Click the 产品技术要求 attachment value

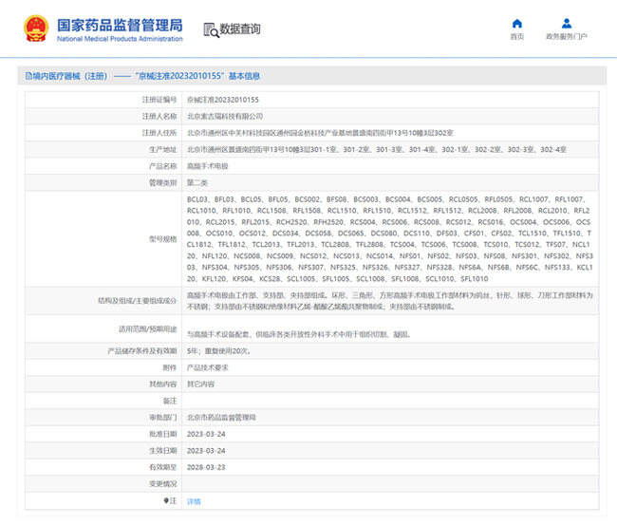tap(208, 366)
